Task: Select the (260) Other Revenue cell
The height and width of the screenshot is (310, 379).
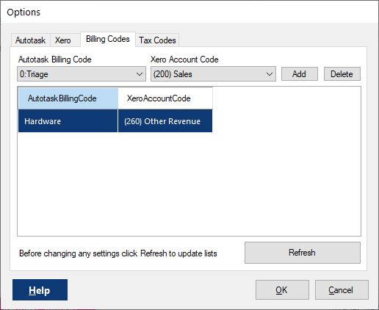Action: (165, 121)
